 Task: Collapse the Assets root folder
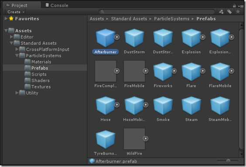point(6,30)
